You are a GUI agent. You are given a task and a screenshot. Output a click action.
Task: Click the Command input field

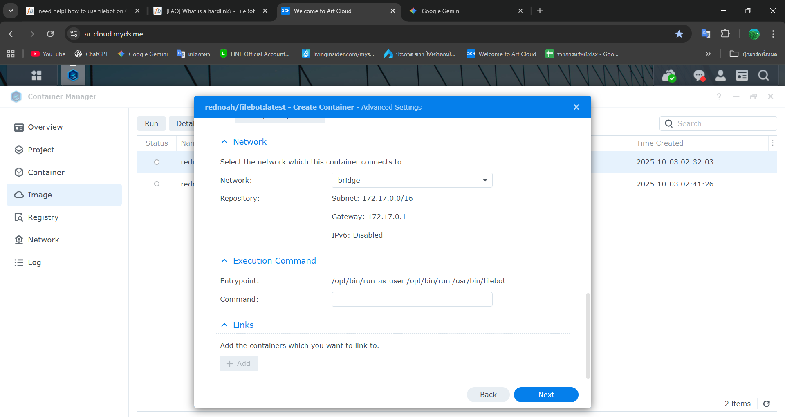412,299
